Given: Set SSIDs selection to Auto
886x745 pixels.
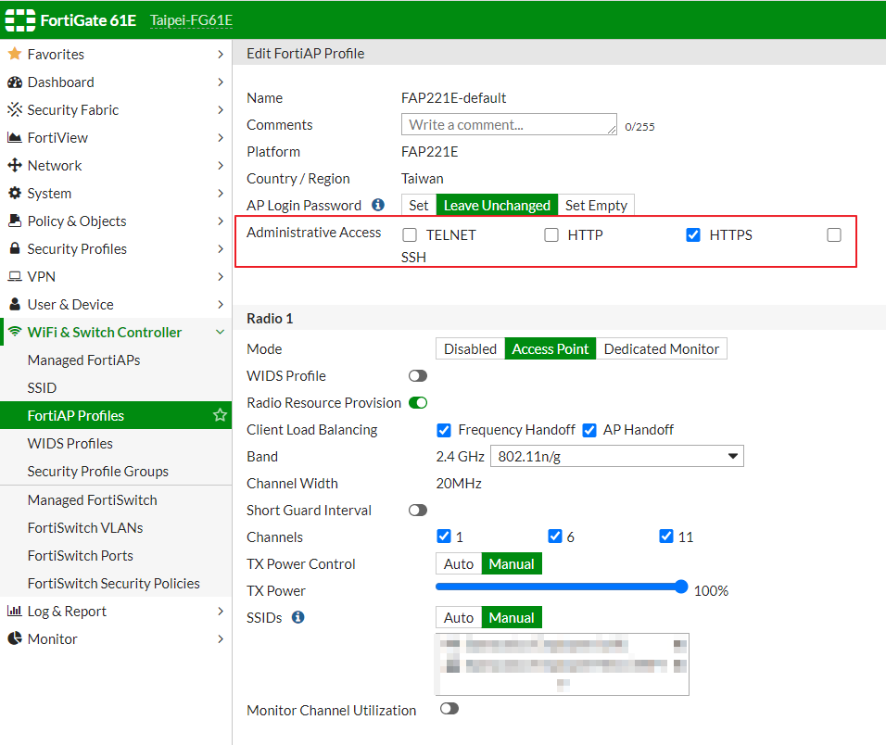Looking at the screenshot, I should 459,617.
